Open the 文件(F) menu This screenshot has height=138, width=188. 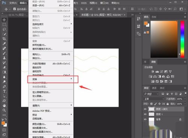(x=13, y=3)
